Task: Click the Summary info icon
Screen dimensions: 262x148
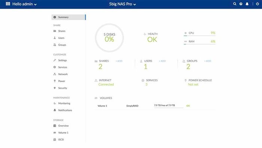Action: [x=55, y=17]
